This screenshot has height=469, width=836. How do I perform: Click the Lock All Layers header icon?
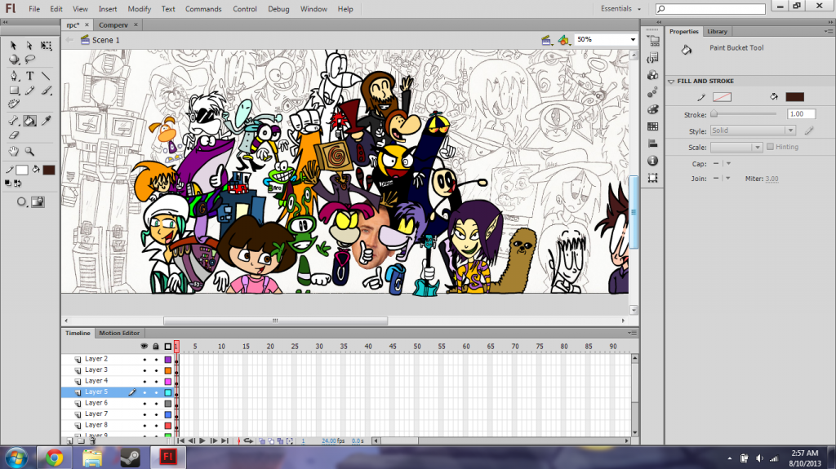[x=156, y=347]
